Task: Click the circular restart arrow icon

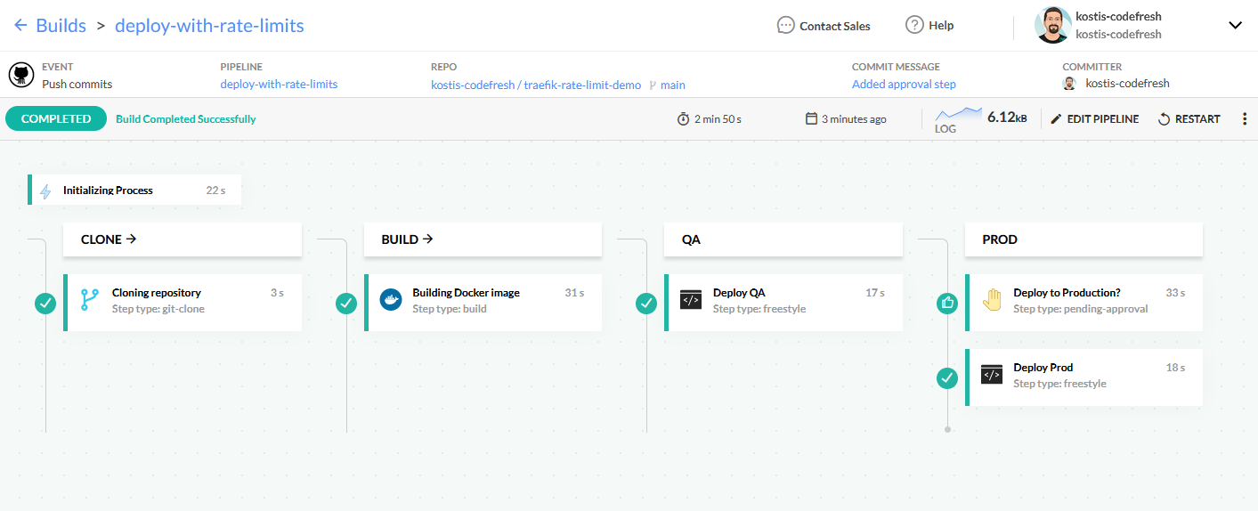Action: tap(1164, 118)
